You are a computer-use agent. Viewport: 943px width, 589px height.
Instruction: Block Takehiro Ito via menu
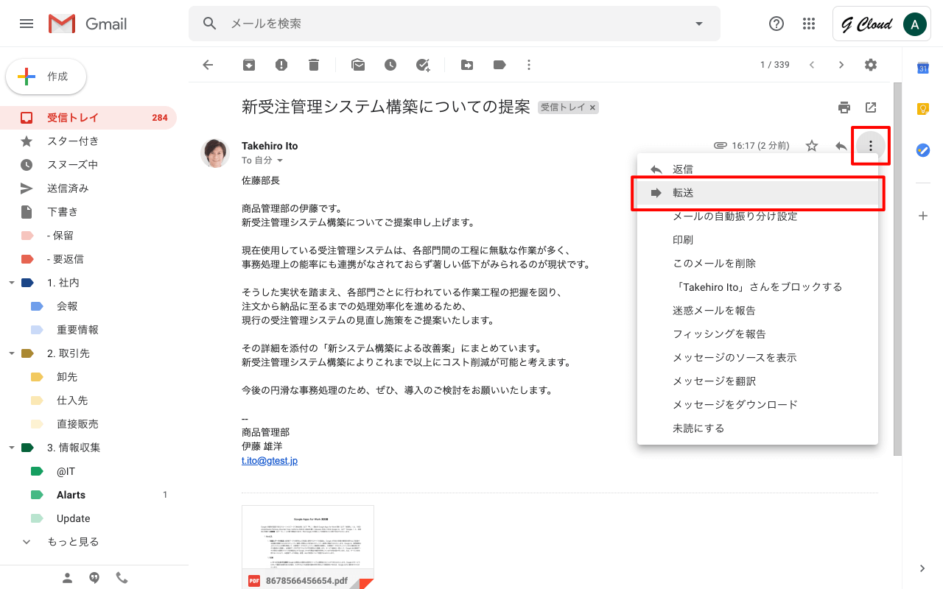[x=757, y=287]
